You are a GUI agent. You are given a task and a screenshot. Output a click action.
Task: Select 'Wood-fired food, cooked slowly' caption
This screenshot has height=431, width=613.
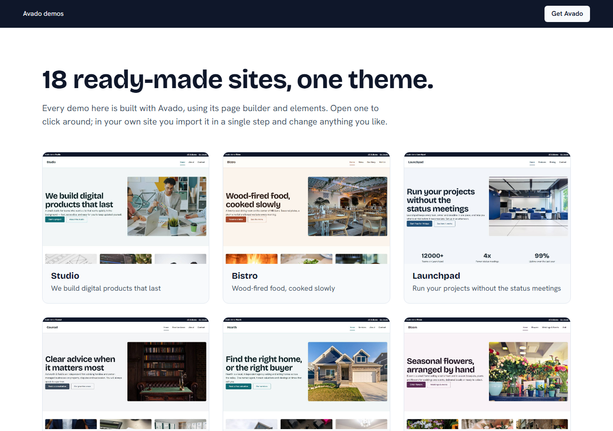[284, 288]
